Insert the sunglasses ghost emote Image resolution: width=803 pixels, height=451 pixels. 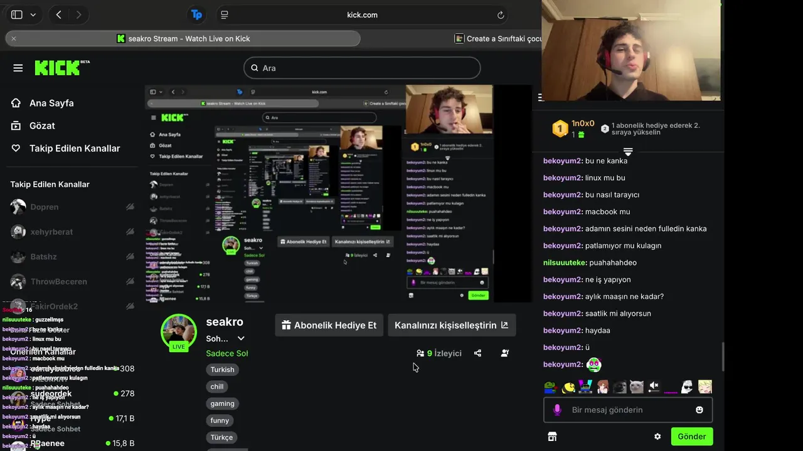[688, 386]
